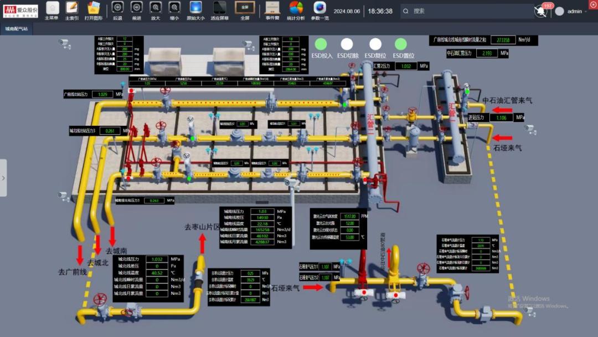This screenshot has width=598, height=337.
Task: Zoom in using the 放大 icon
Action: click(156, 8)
